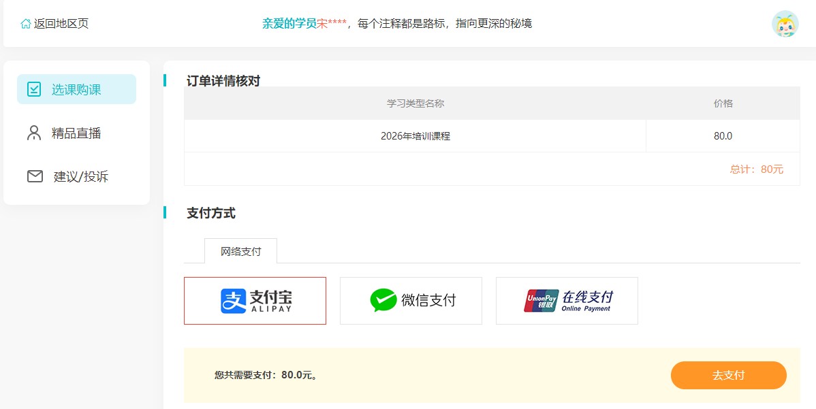The image size is (816, 409).
Task: Click the 亲爱的学员 greeting text
Action: (289, 24)
